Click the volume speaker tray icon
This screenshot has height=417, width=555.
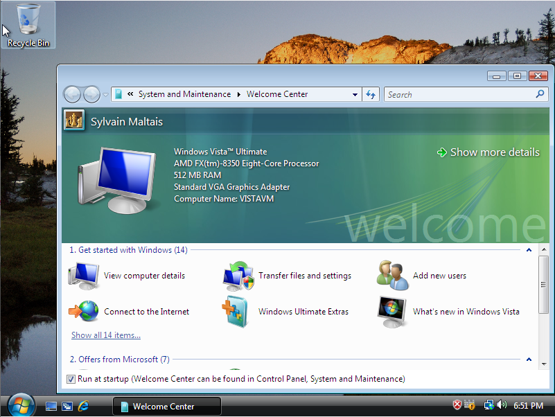[x=502, y=405]
